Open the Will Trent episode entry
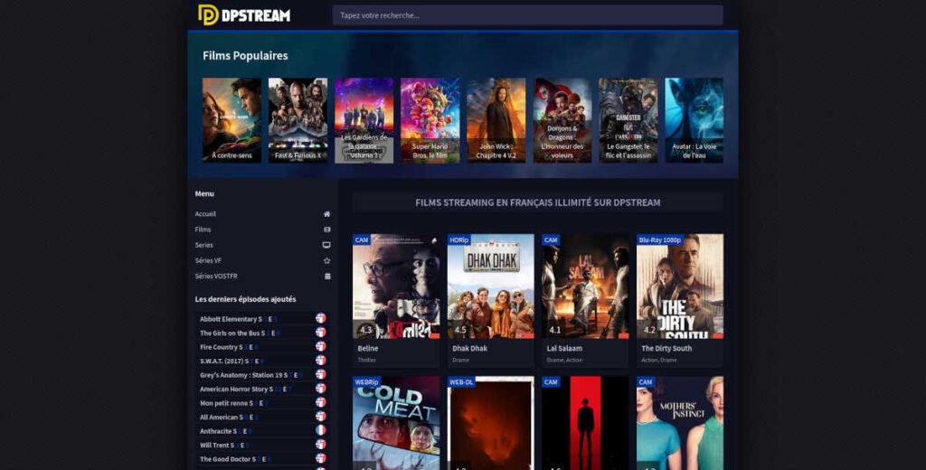This screenshot has height=470, width=926. tap(263, 446)
